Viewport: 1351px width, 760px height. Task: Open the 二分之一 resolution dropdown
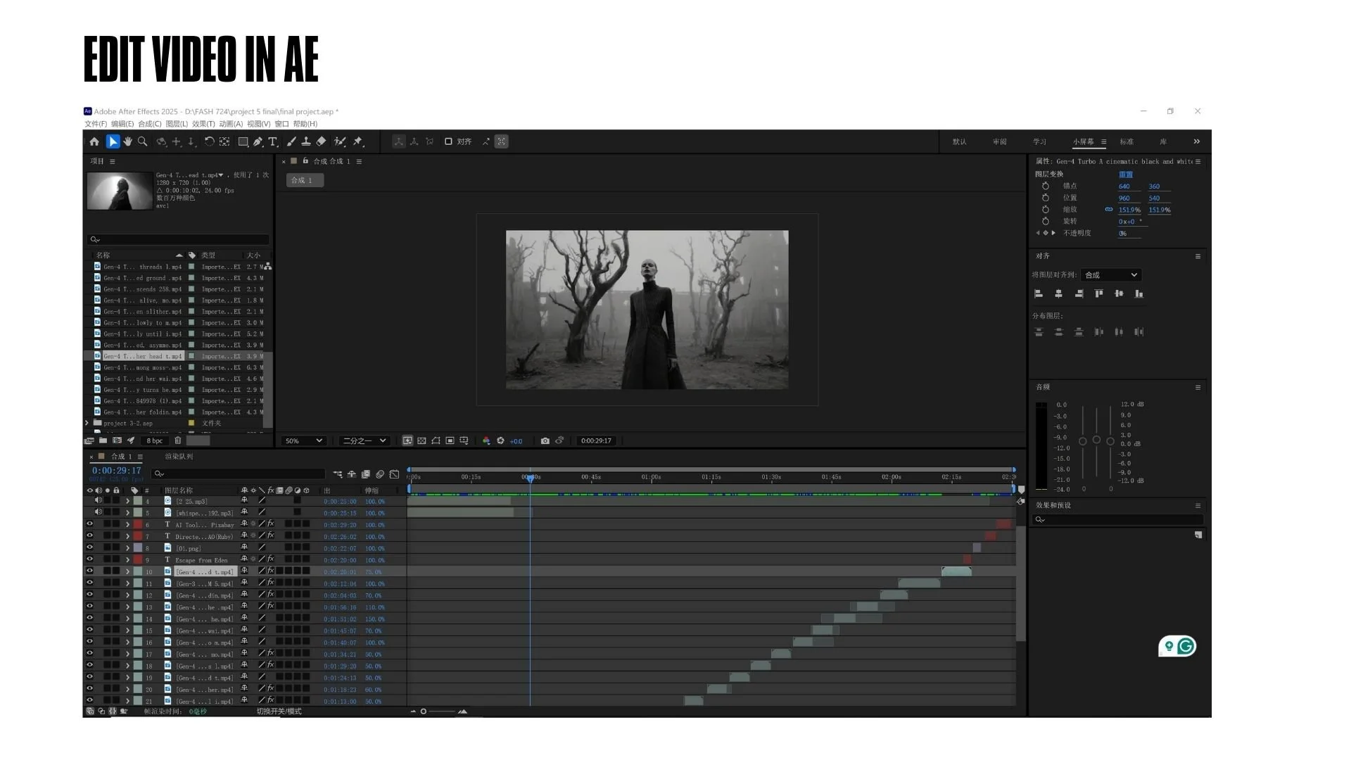(364, 441)
